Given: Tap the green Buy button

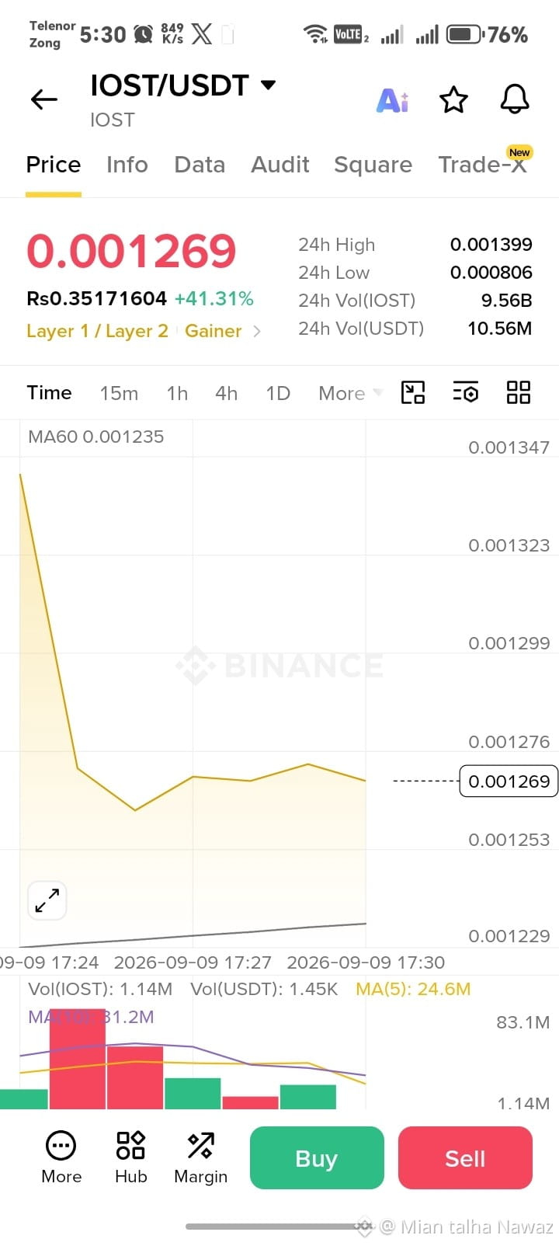Looking at the screenshot, I should (x=317, y=1157).
